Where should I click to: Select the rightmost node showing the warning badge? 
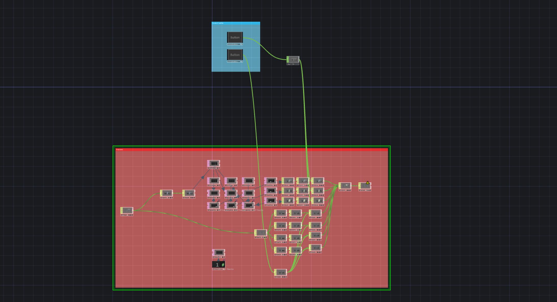(365, 186)
